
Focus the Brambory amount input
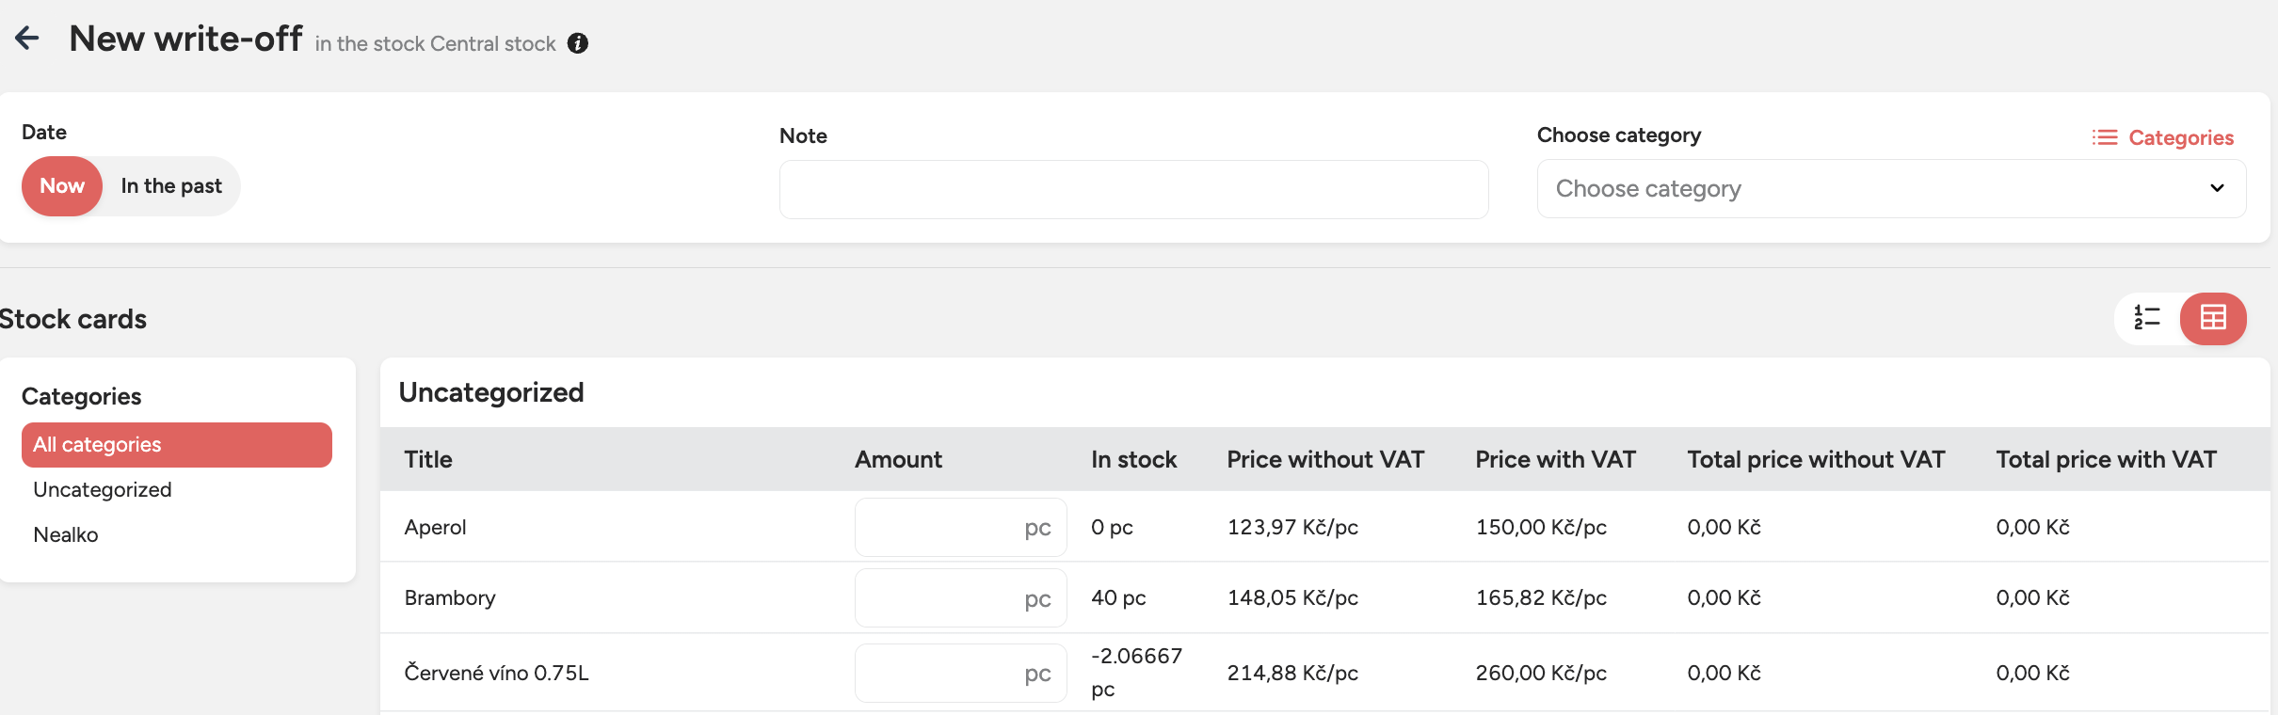click(937, 598)
